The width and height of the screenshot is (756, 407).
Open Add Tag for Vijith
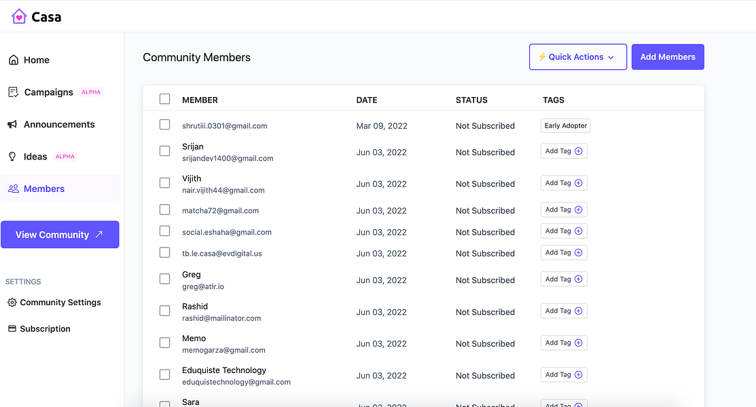[563, 183]
